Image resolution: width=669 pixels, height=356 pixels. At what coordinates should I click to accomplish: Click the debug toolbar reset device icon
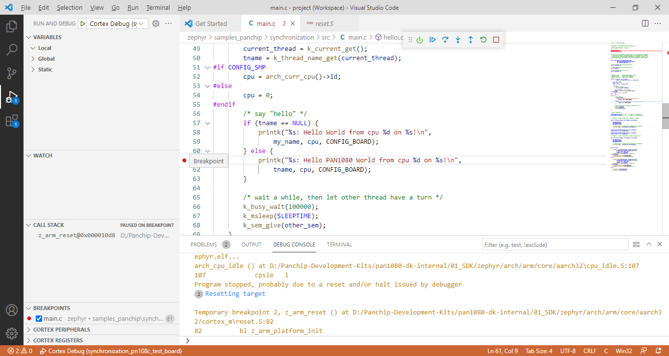tap(420, 40)
